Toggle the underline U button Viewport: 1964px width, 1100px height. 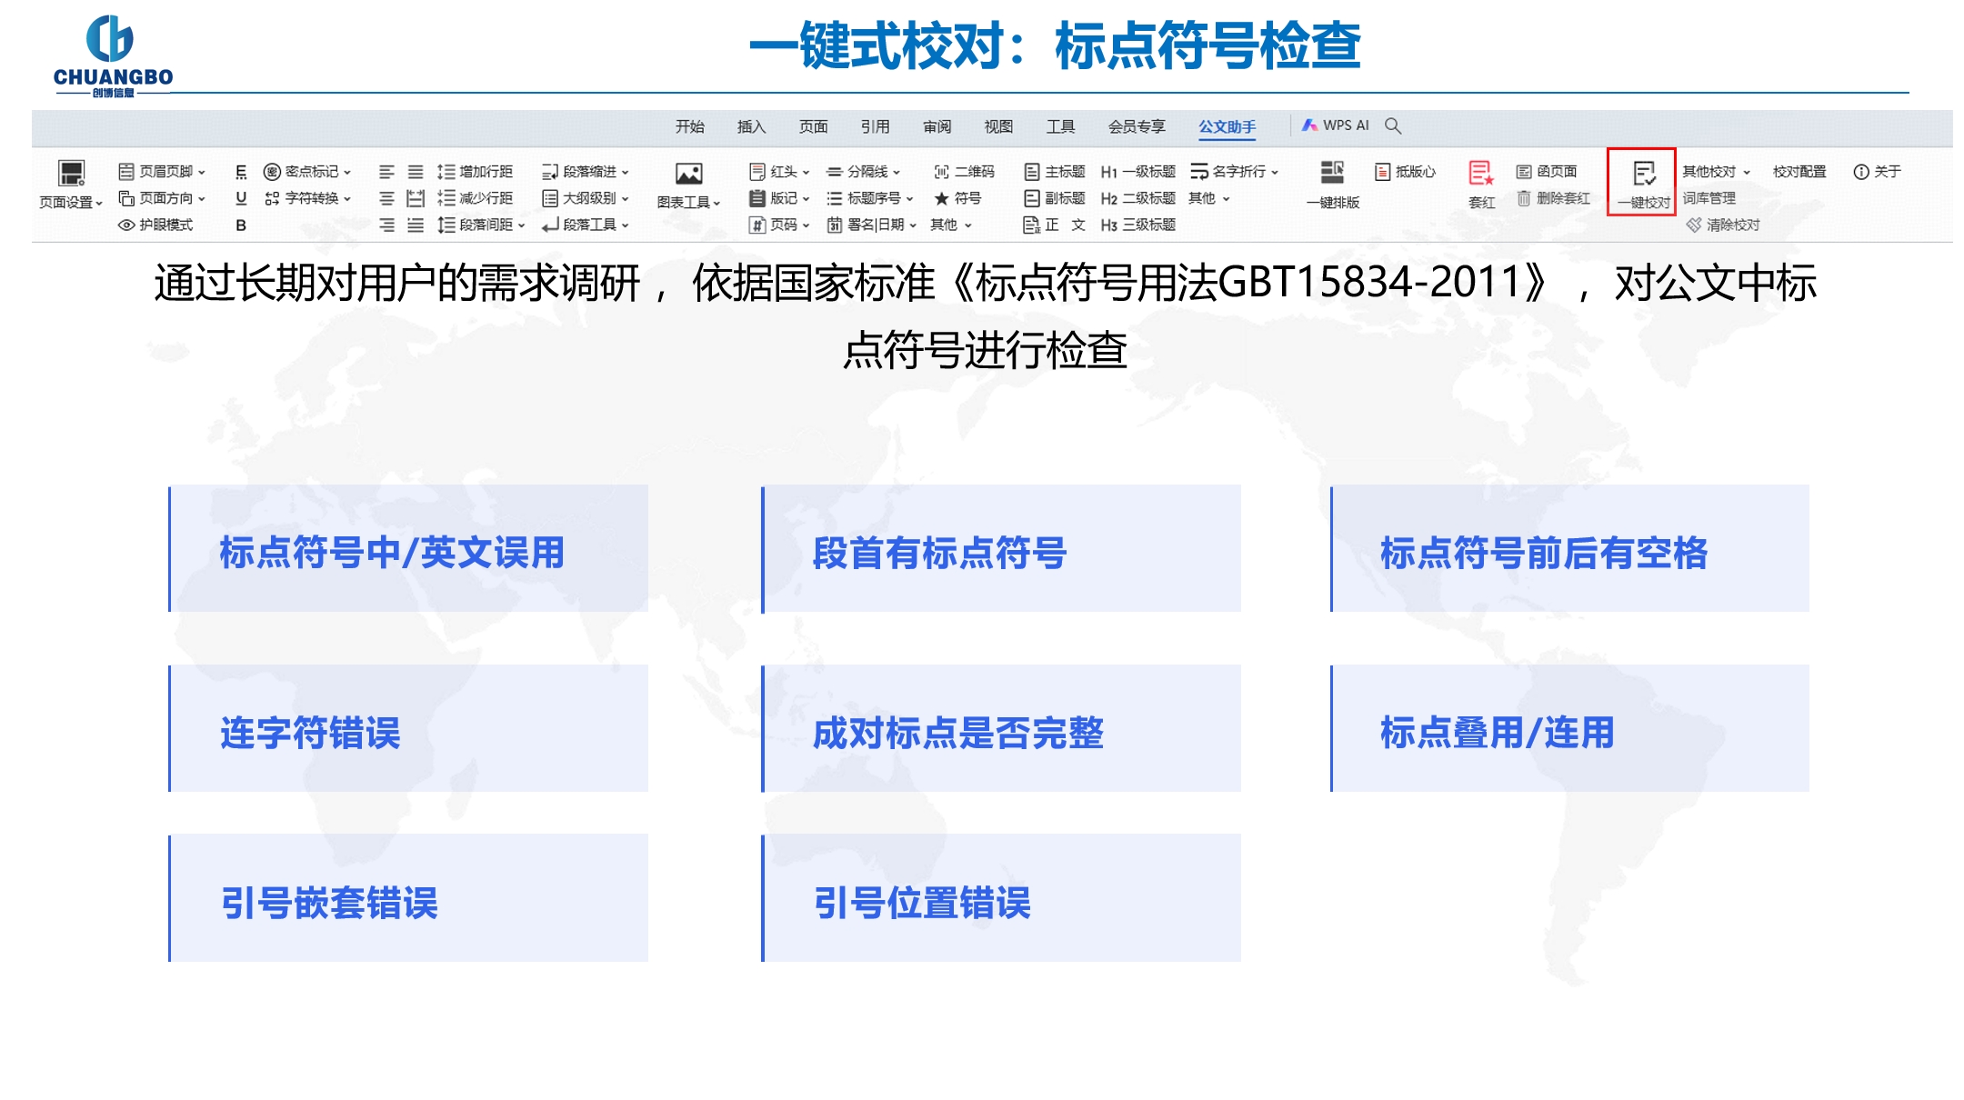pos(241,198)
